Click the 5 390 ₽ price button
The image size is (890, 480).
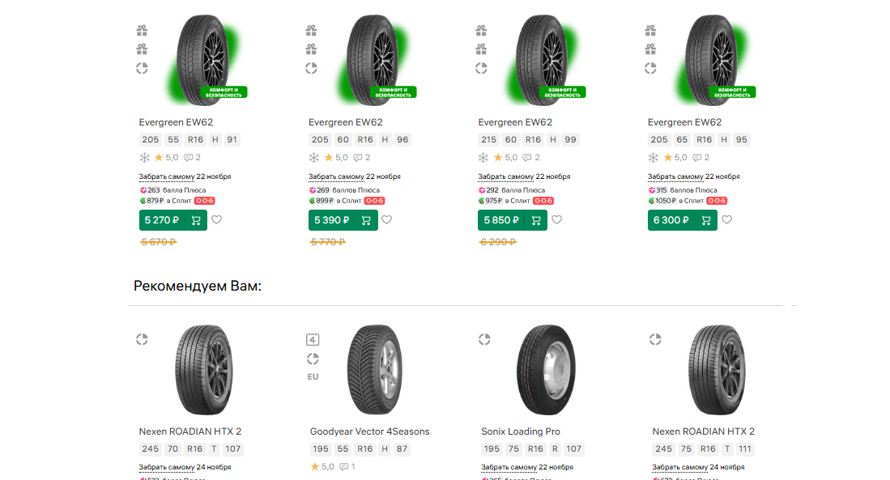pyautogui.click(x=327, y=220)
